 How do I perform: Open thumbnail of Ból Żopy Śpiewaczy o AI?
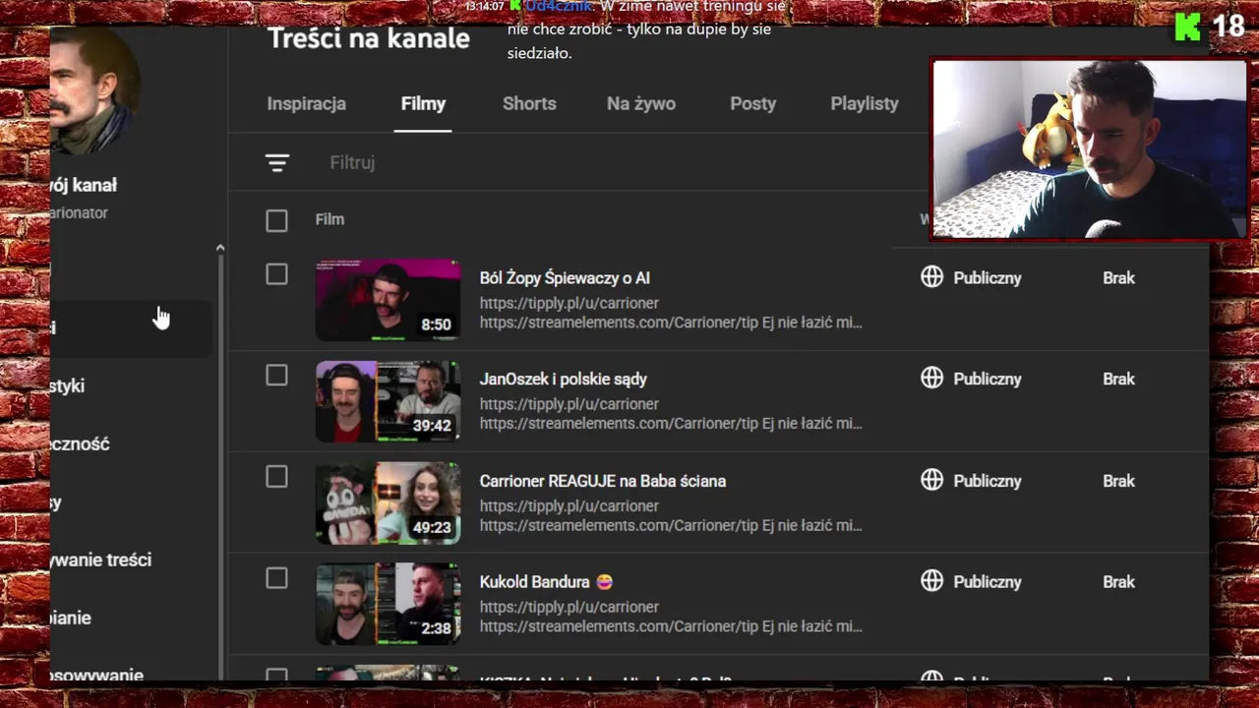388,300
